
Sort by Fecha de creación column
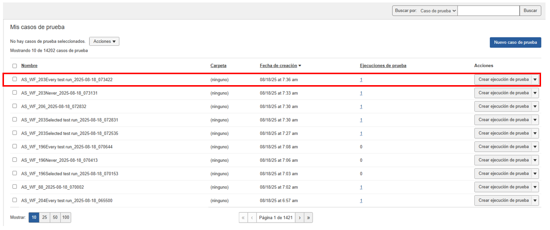click(x=280, y=66)
